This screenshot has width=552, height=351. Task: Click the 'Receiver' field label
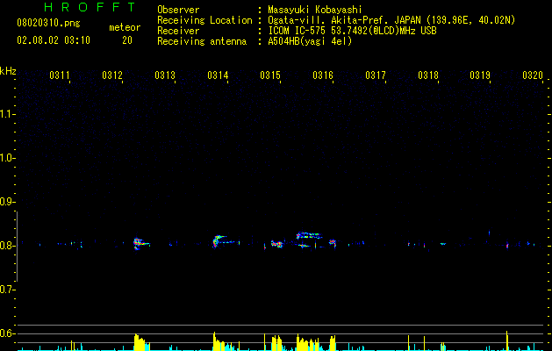point(178,31)
